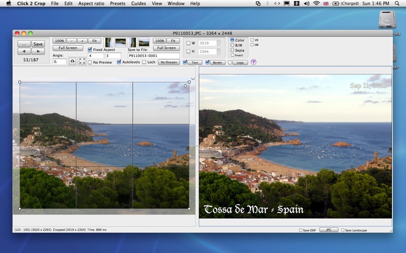Enable the VR checkbox

252,40
